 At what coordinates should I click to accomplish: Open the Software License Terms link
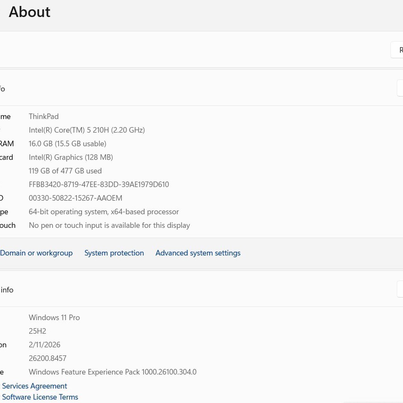click(x=40, y=397)
